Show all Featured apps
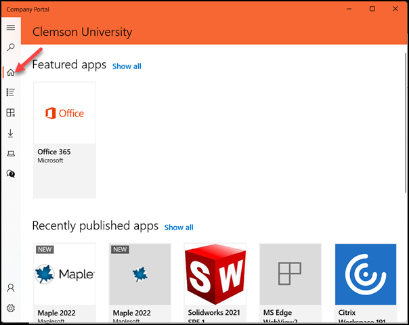This screenshot has width=409, height=325. click(x=127, y=66)
